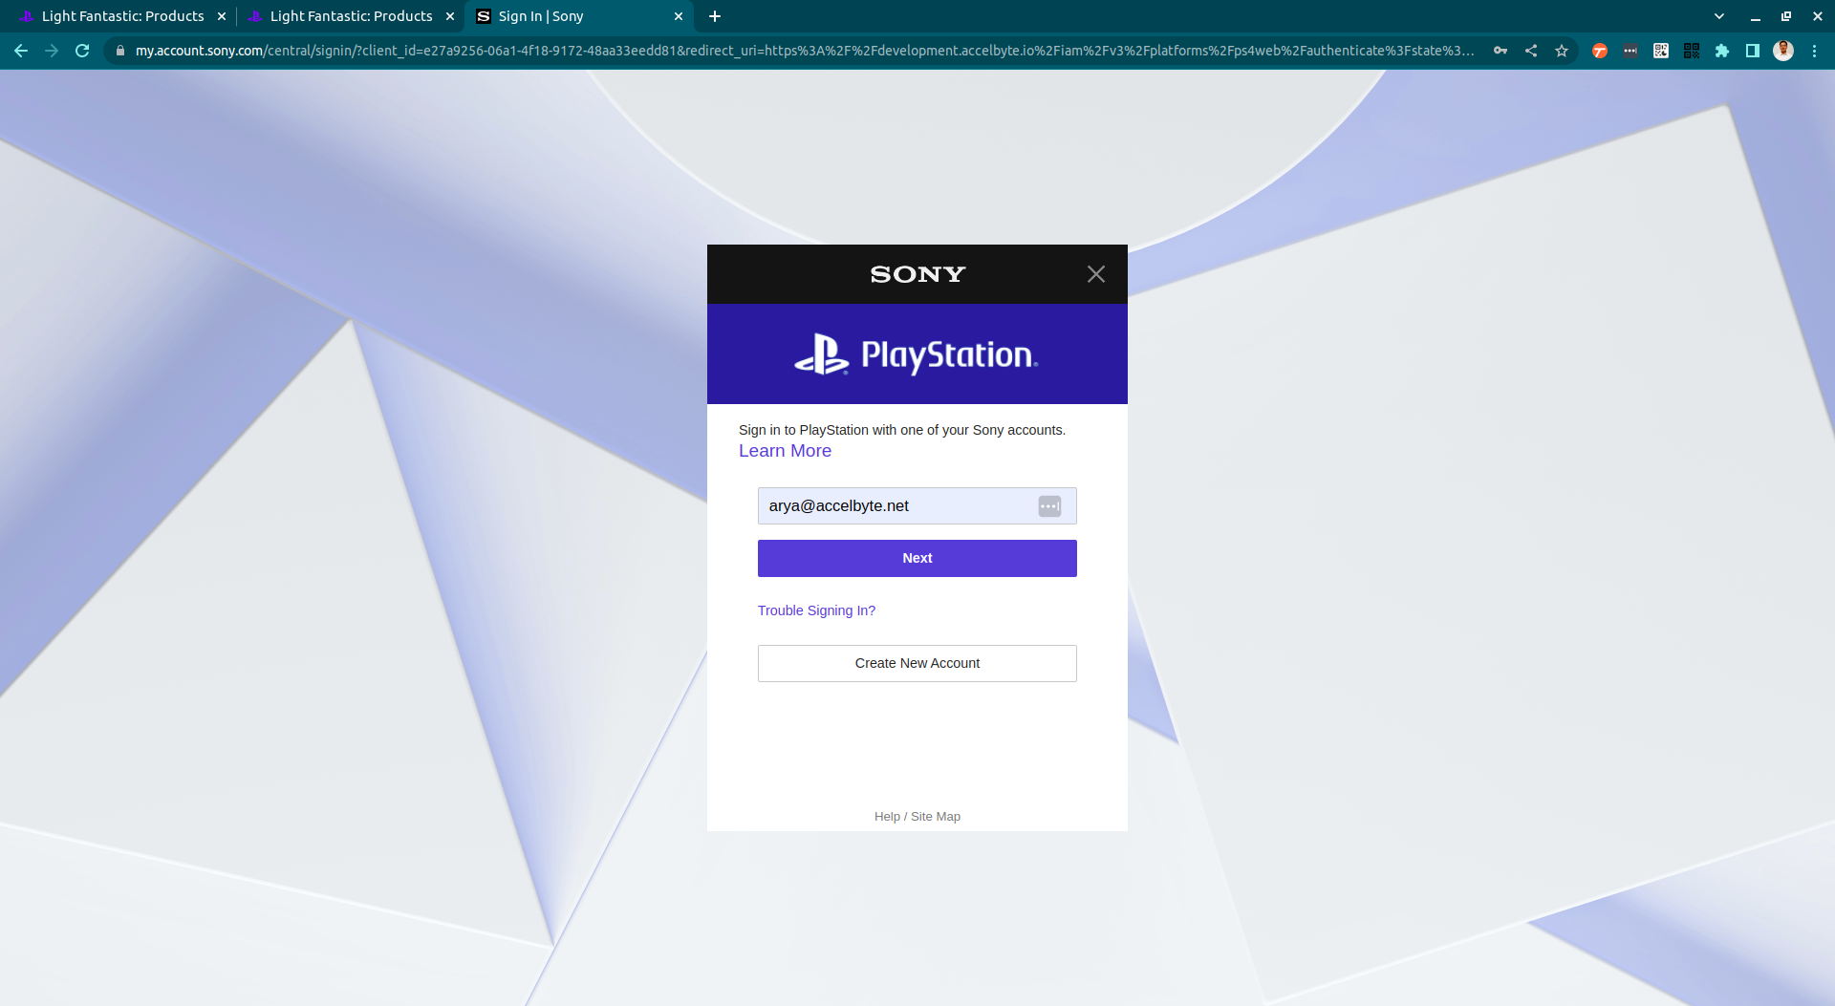Share this page via share icon
The width and height of the screenshot is (1835, 1006).
coord(1531,51)
